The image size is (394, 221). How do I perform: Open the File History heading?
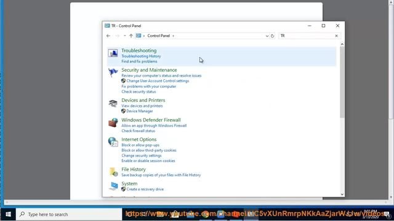134,169
